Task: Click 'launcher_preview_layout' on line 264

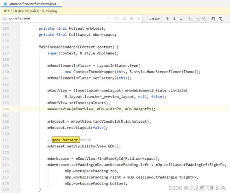Action: click(x=109, y=97)
